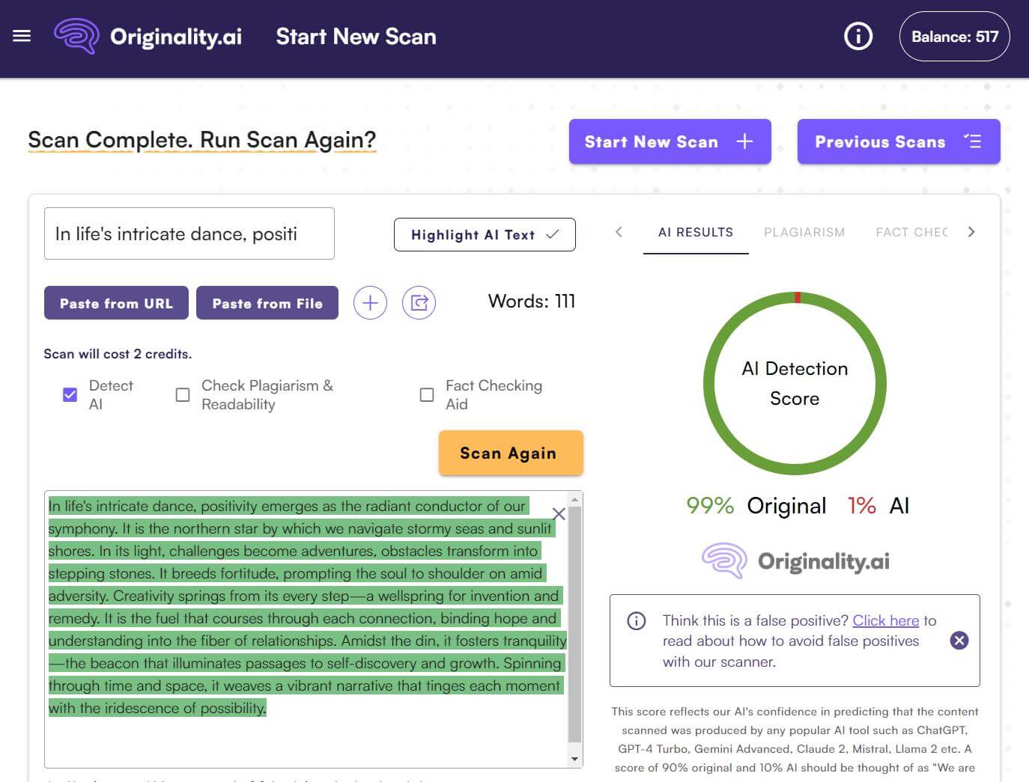1029x782 pixels.
Task: Switch to the AI RESULTS tab
Action: tap(696, 232)
